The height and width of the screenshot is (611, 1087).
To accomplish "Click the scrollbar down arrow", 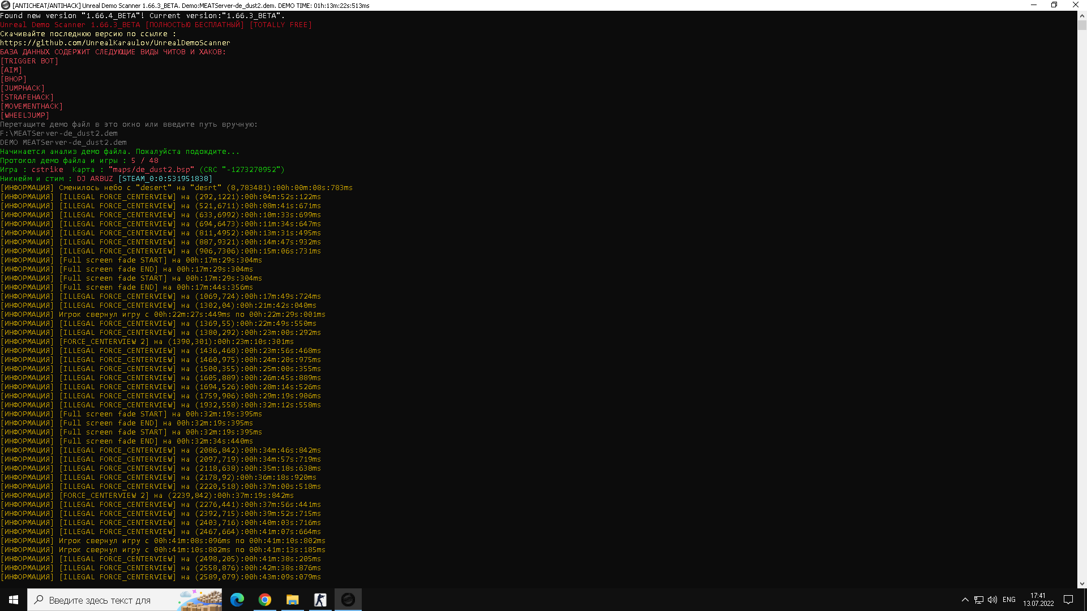I will tap(1082, 584).
